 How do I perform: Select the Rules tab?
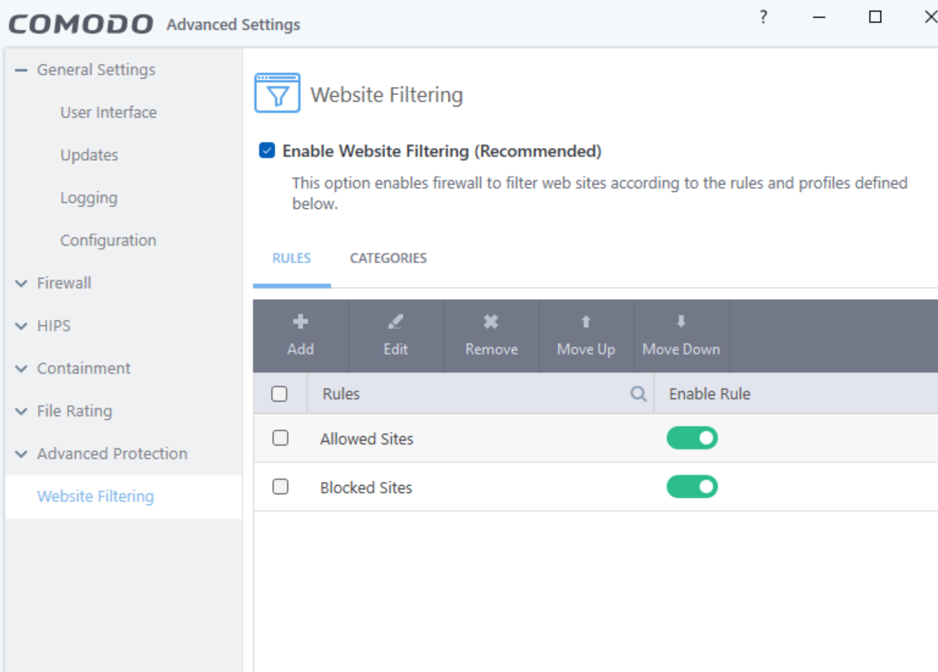coord(291,258)
